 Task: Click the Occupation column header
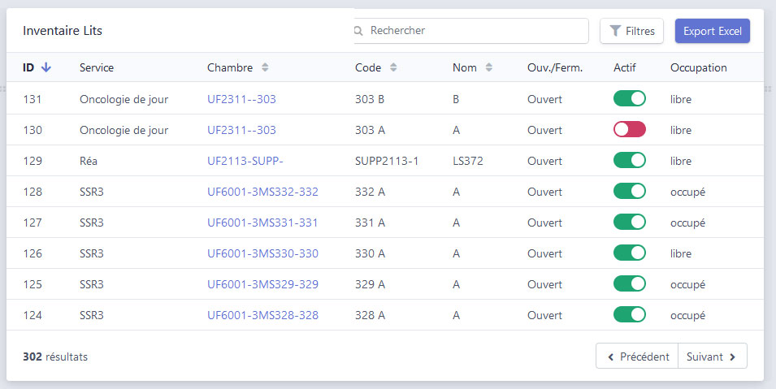tap(698, 67)
